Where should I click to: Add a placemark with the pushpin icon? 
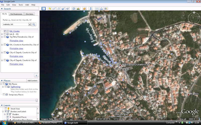point(50,8)
